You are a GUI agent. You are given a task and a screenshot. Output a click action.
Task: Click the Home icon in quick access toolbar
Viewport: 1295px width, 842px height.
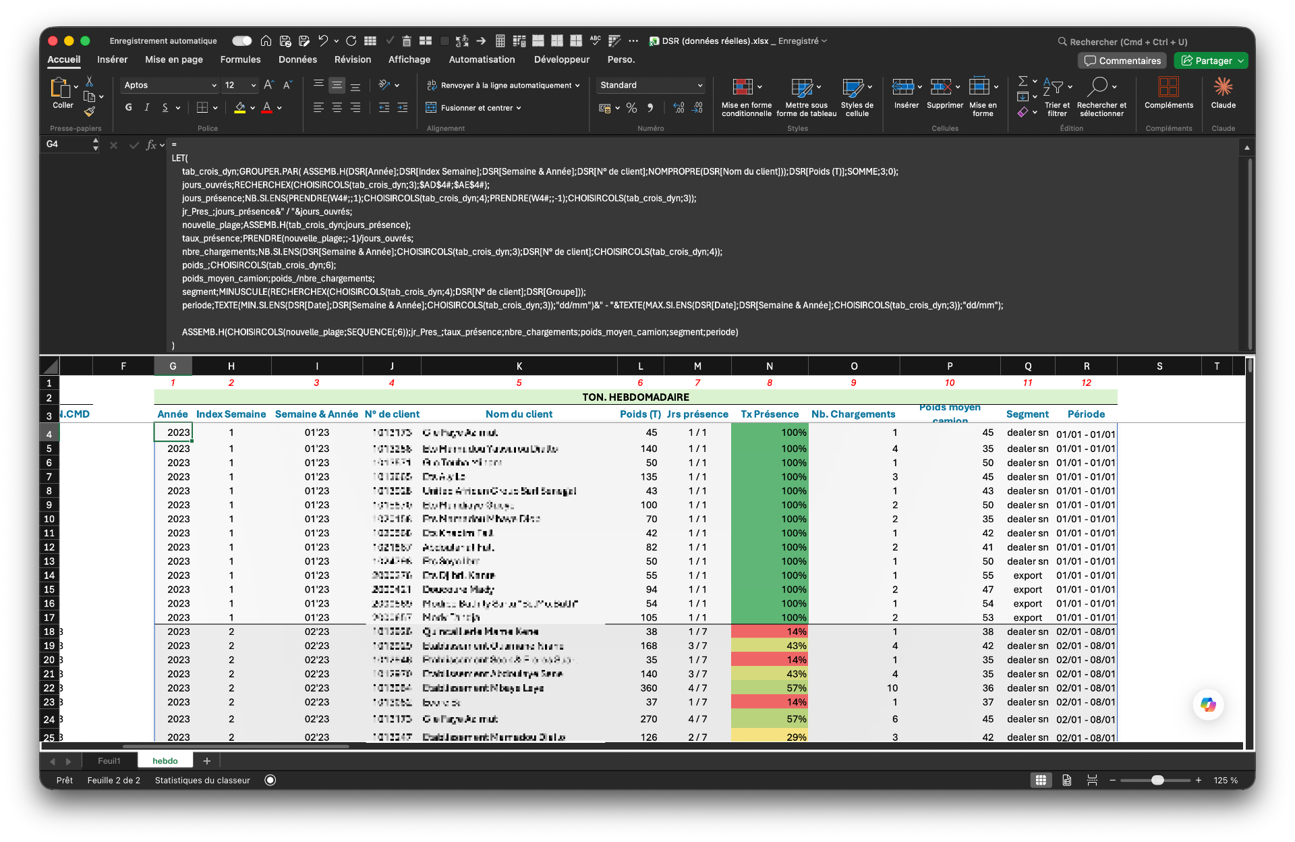266,41
